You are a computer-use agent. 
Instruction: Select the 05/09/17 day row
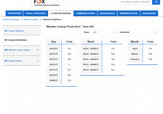pos(61,80)
